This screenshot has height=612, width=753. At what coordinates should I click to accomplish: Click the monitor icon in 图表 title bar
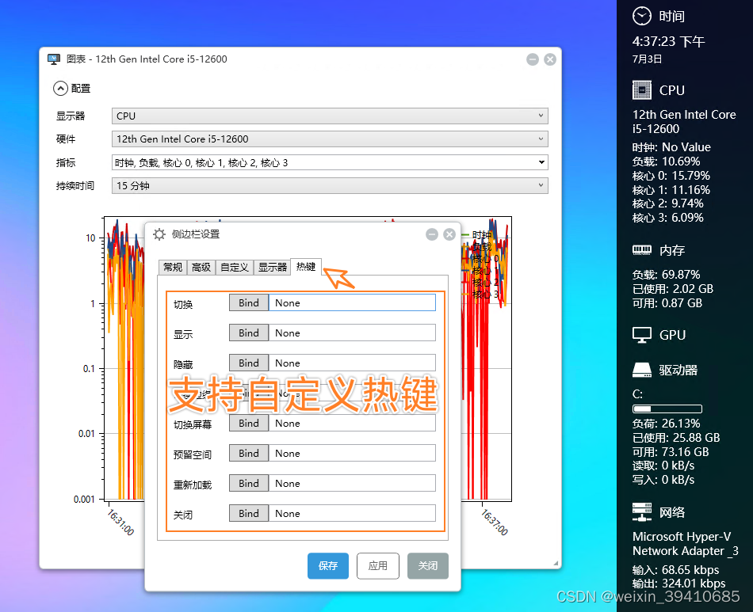click(x=54, y=59)
